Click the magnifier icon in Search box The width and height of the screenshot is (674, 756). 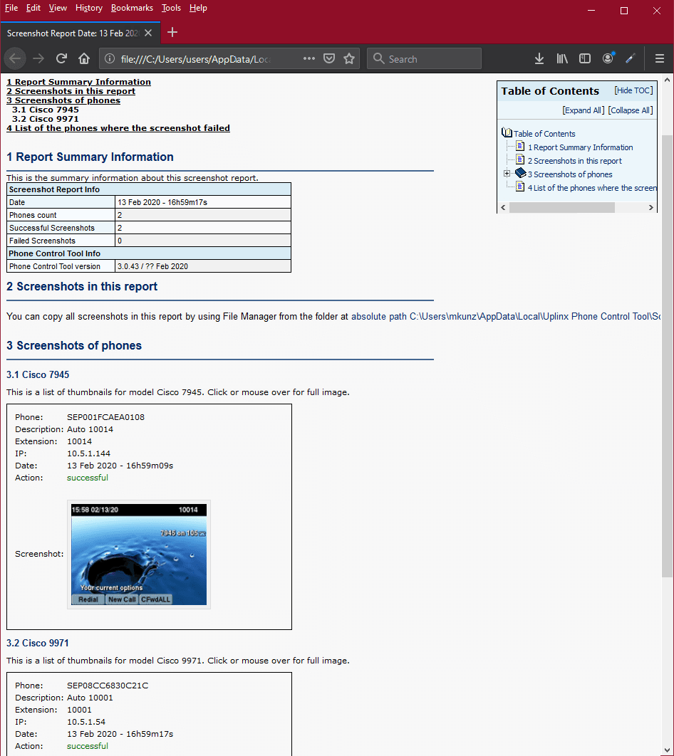tap(379, 59)
